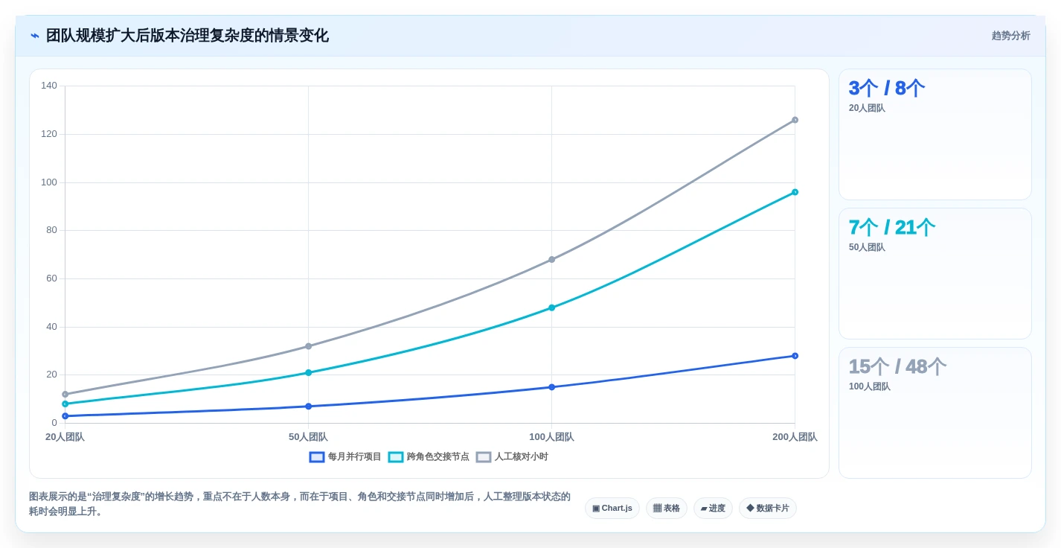1061x548 pixels.
Task: Click the 跨角色交接节点 legend label
Action: 437,457
